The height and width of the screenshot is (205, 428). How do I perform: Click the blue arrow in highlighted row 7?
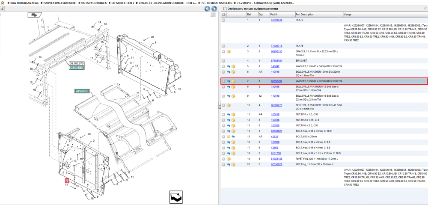click(229, 81)
